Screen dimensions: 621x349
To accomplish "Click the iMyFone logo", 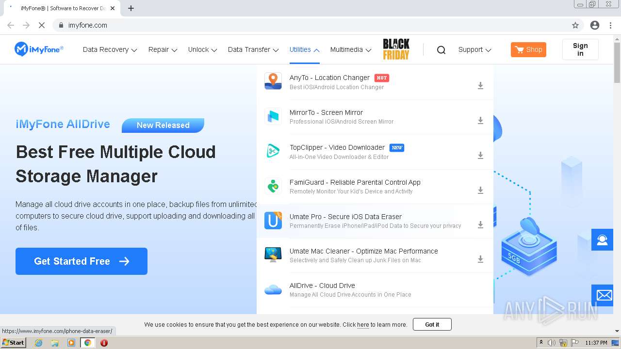I will pyautogui.click(x=39, y=49).
